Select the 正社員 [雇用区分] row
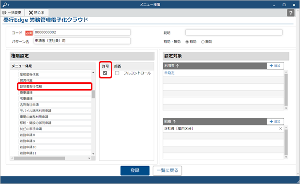Viewport: 300px width, 184px height. click(223, 129)
